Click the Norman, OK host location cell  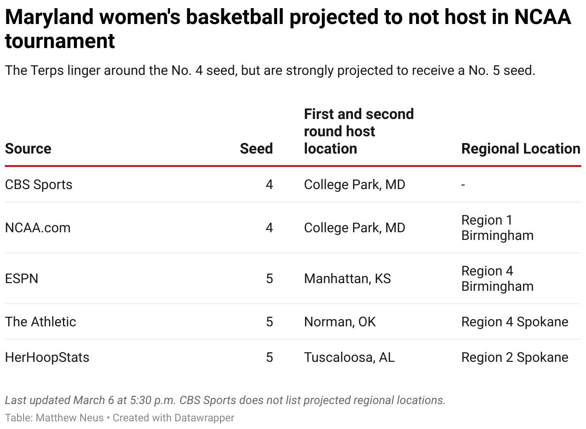coord(340,322)
